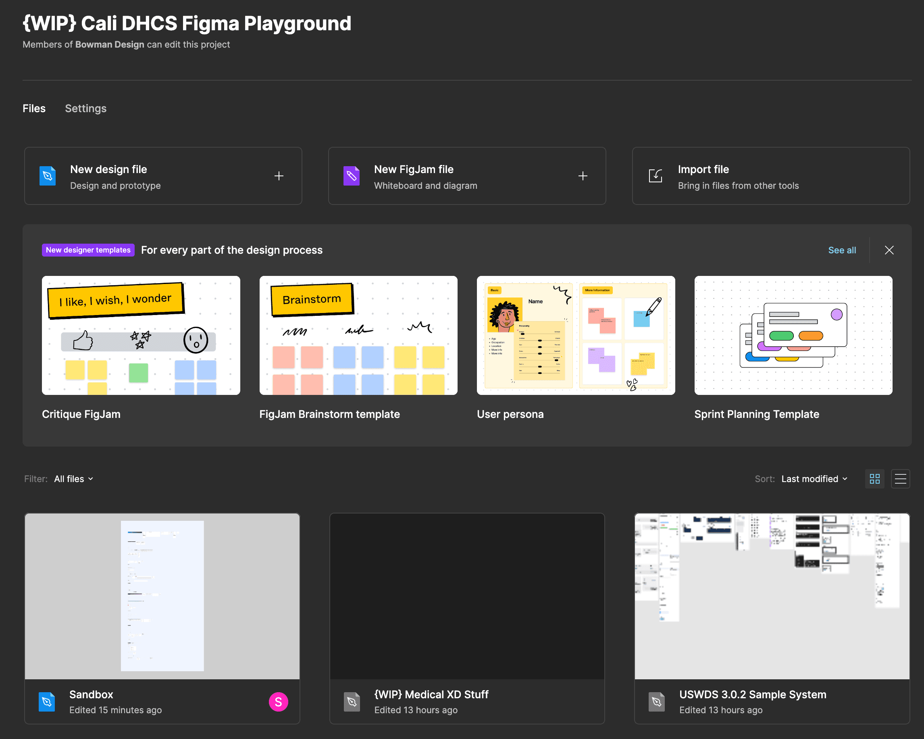Screen dimensions: 924x739
Task: Dismiss the designer templates banner
Action: 889,250
